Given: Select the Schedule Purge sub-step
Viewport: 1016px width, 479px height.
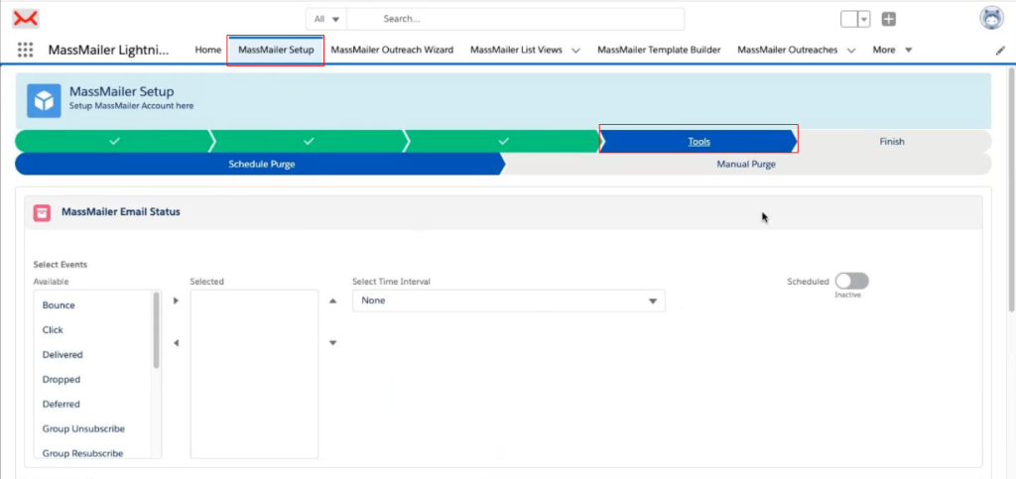Looking at the screenshot, I should click(x=261, y=165).
